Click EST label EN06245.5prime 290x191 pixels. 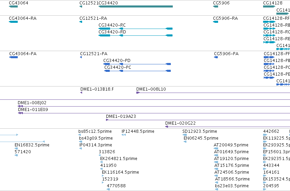pyautogui.click(x=201, y=138)
